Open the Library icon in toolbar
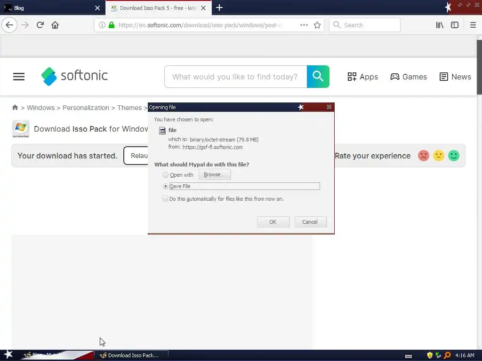The image size is (482, 361). (x=440, y=25)
